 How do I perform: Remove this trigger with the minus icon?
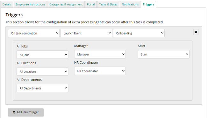click(196, 32)
